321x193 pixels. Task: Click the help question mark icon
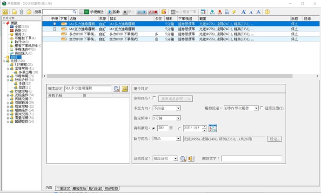(267, 12)
